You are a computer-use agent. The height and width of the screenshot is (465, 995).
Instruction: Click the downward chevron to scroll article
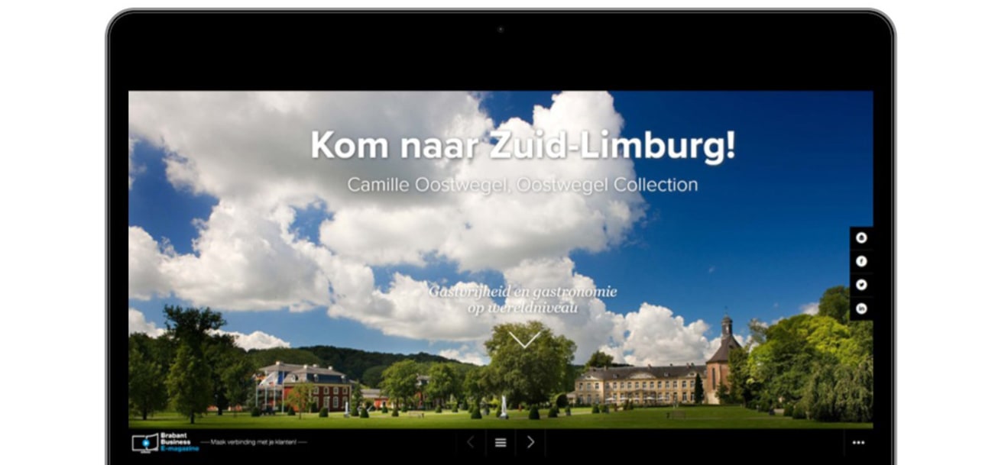(x=524, y=339)
